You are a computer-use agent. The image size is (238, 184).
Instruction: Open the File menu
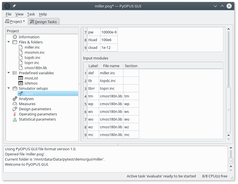pyautogui.click(x=9, y=14)
